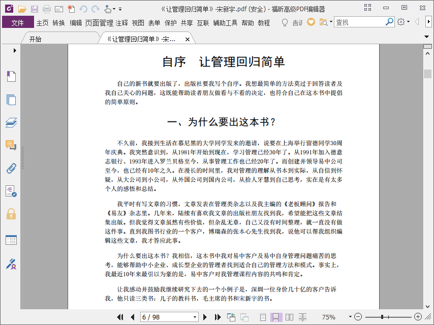Save the document using the floppy disk icon
The image size is (434, 325).
[35, 9]
